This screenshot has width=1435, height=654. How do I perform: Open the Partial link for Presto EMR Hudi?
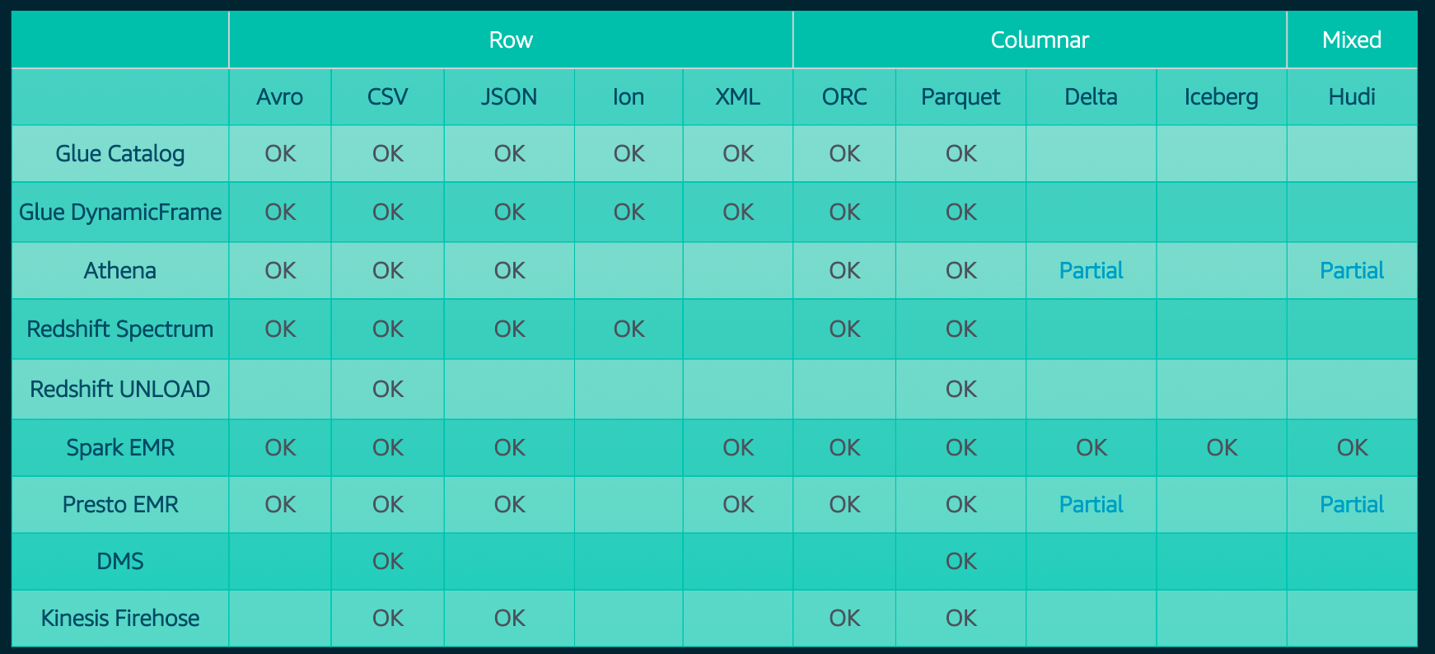[x=1352, y=505]
